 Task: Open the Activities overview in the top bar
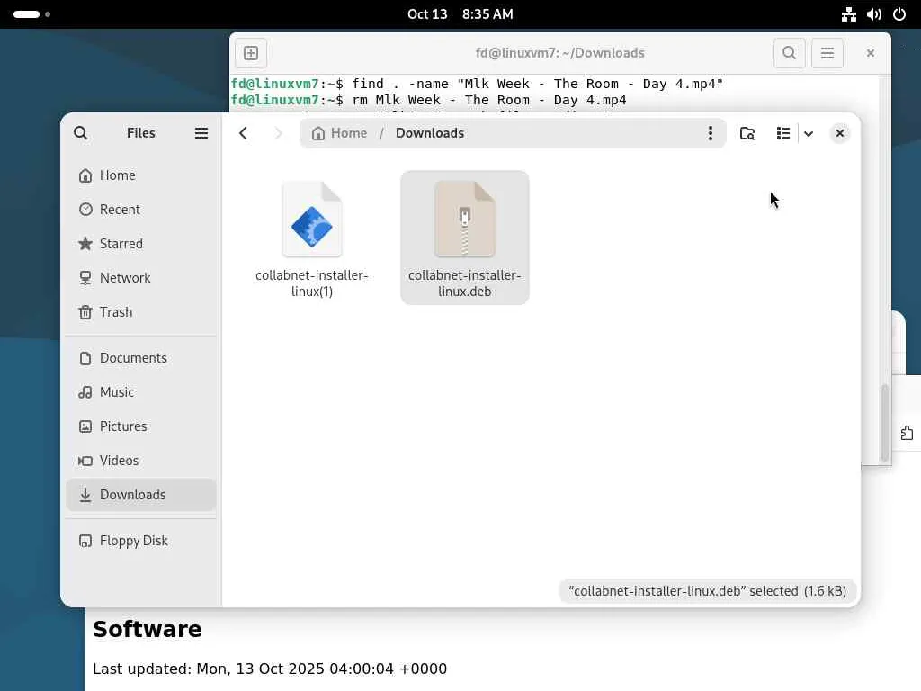coord(31,14)
